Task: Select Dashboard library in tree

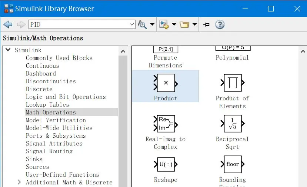Action: (41, 73)
